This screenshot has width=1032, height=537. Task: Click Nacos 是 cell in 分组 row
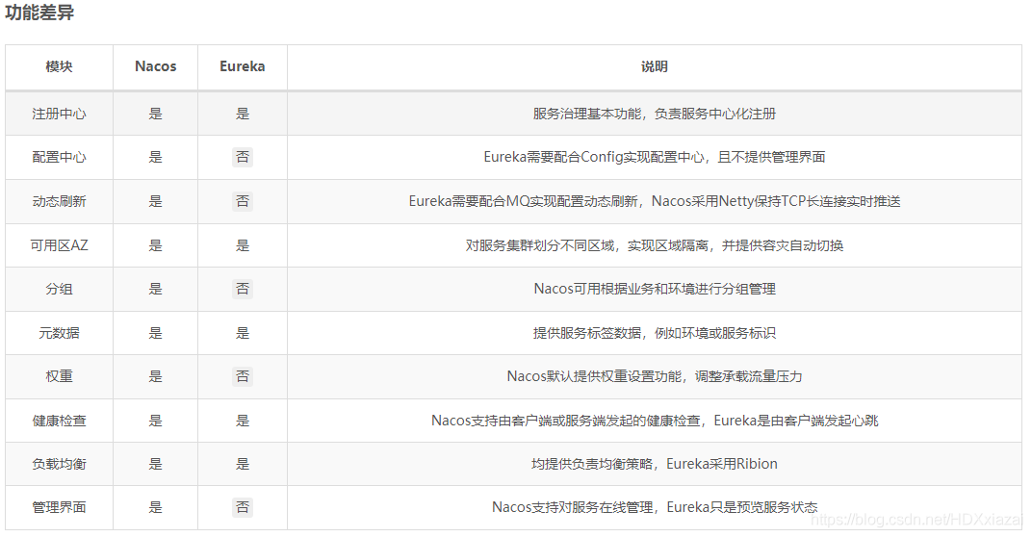(x=155, y=289)
